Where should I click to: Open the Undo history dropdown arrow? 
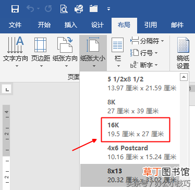point(38,9)
